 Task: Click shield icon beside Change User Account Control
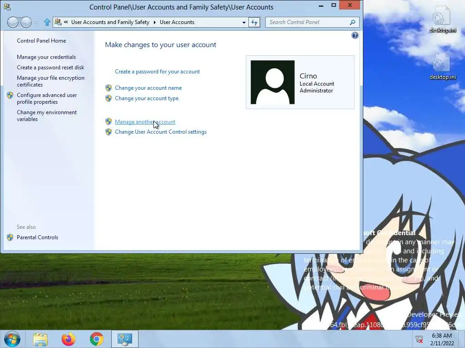coord(109,132)
